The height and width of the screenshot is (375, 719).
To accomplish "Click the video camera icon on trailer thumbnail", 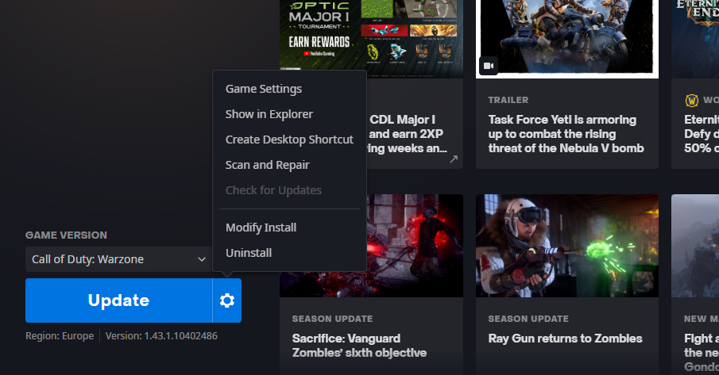I will pos(489,66).
